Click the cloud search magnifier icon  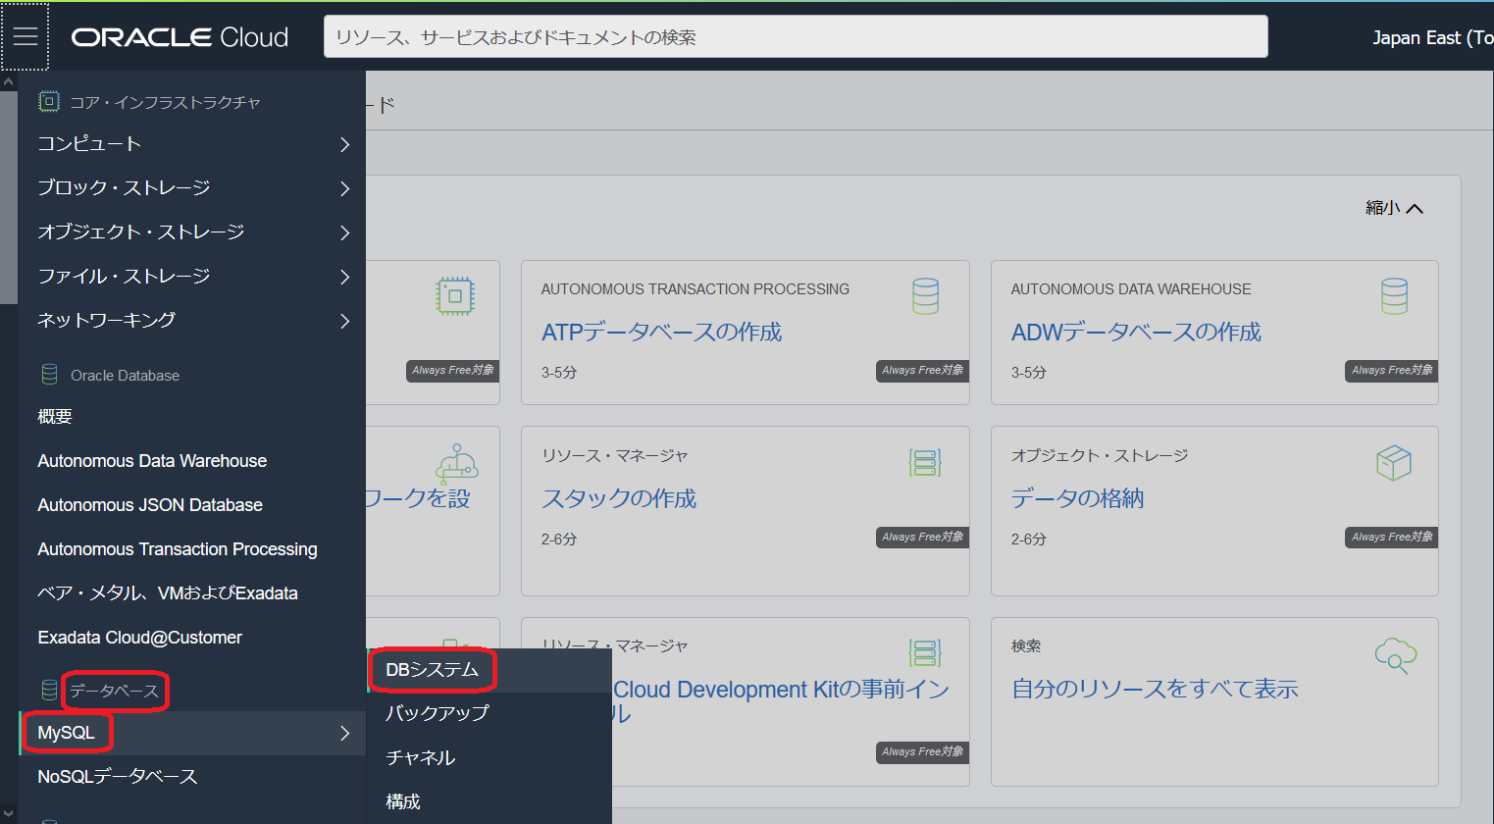(x=1395, y=655)
